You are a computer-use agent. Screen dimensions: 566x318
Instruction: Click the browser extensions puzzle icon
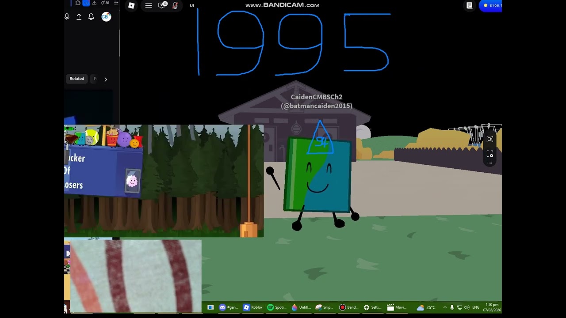coord(78,3)
